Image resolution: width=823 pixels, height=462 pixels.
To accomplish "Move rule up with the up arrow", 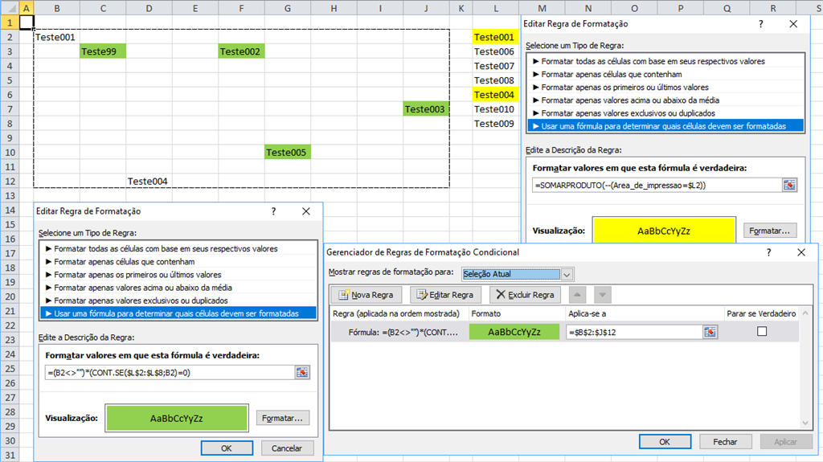I will (577, 295).
